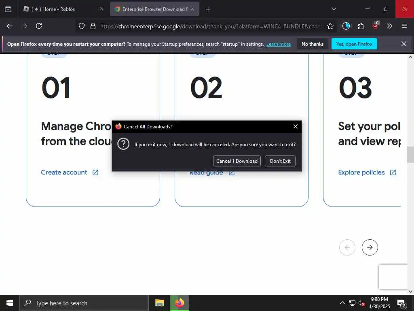Switch to the Home - Roblox tab
This screenshot has height=311, width=414.
[x=62, y=9]
